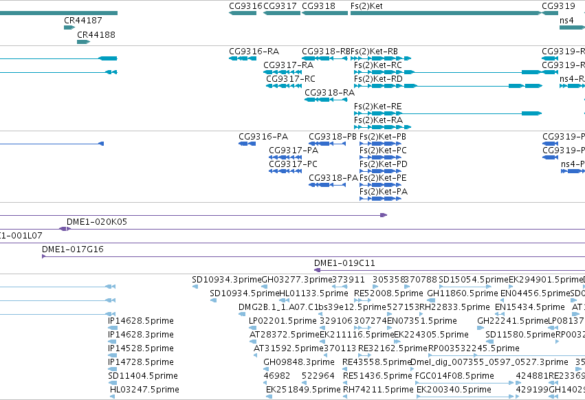Click EST RE32162.5prime

point(364,355)
